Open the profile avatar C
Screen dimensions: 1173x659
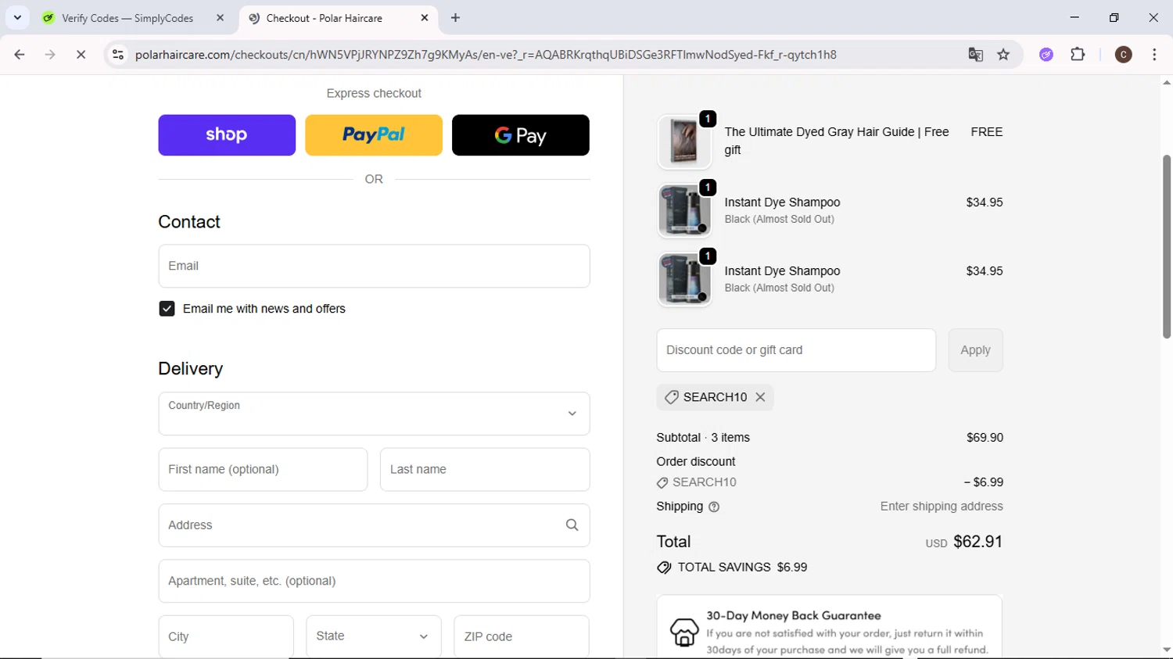tap(1124, 55)
